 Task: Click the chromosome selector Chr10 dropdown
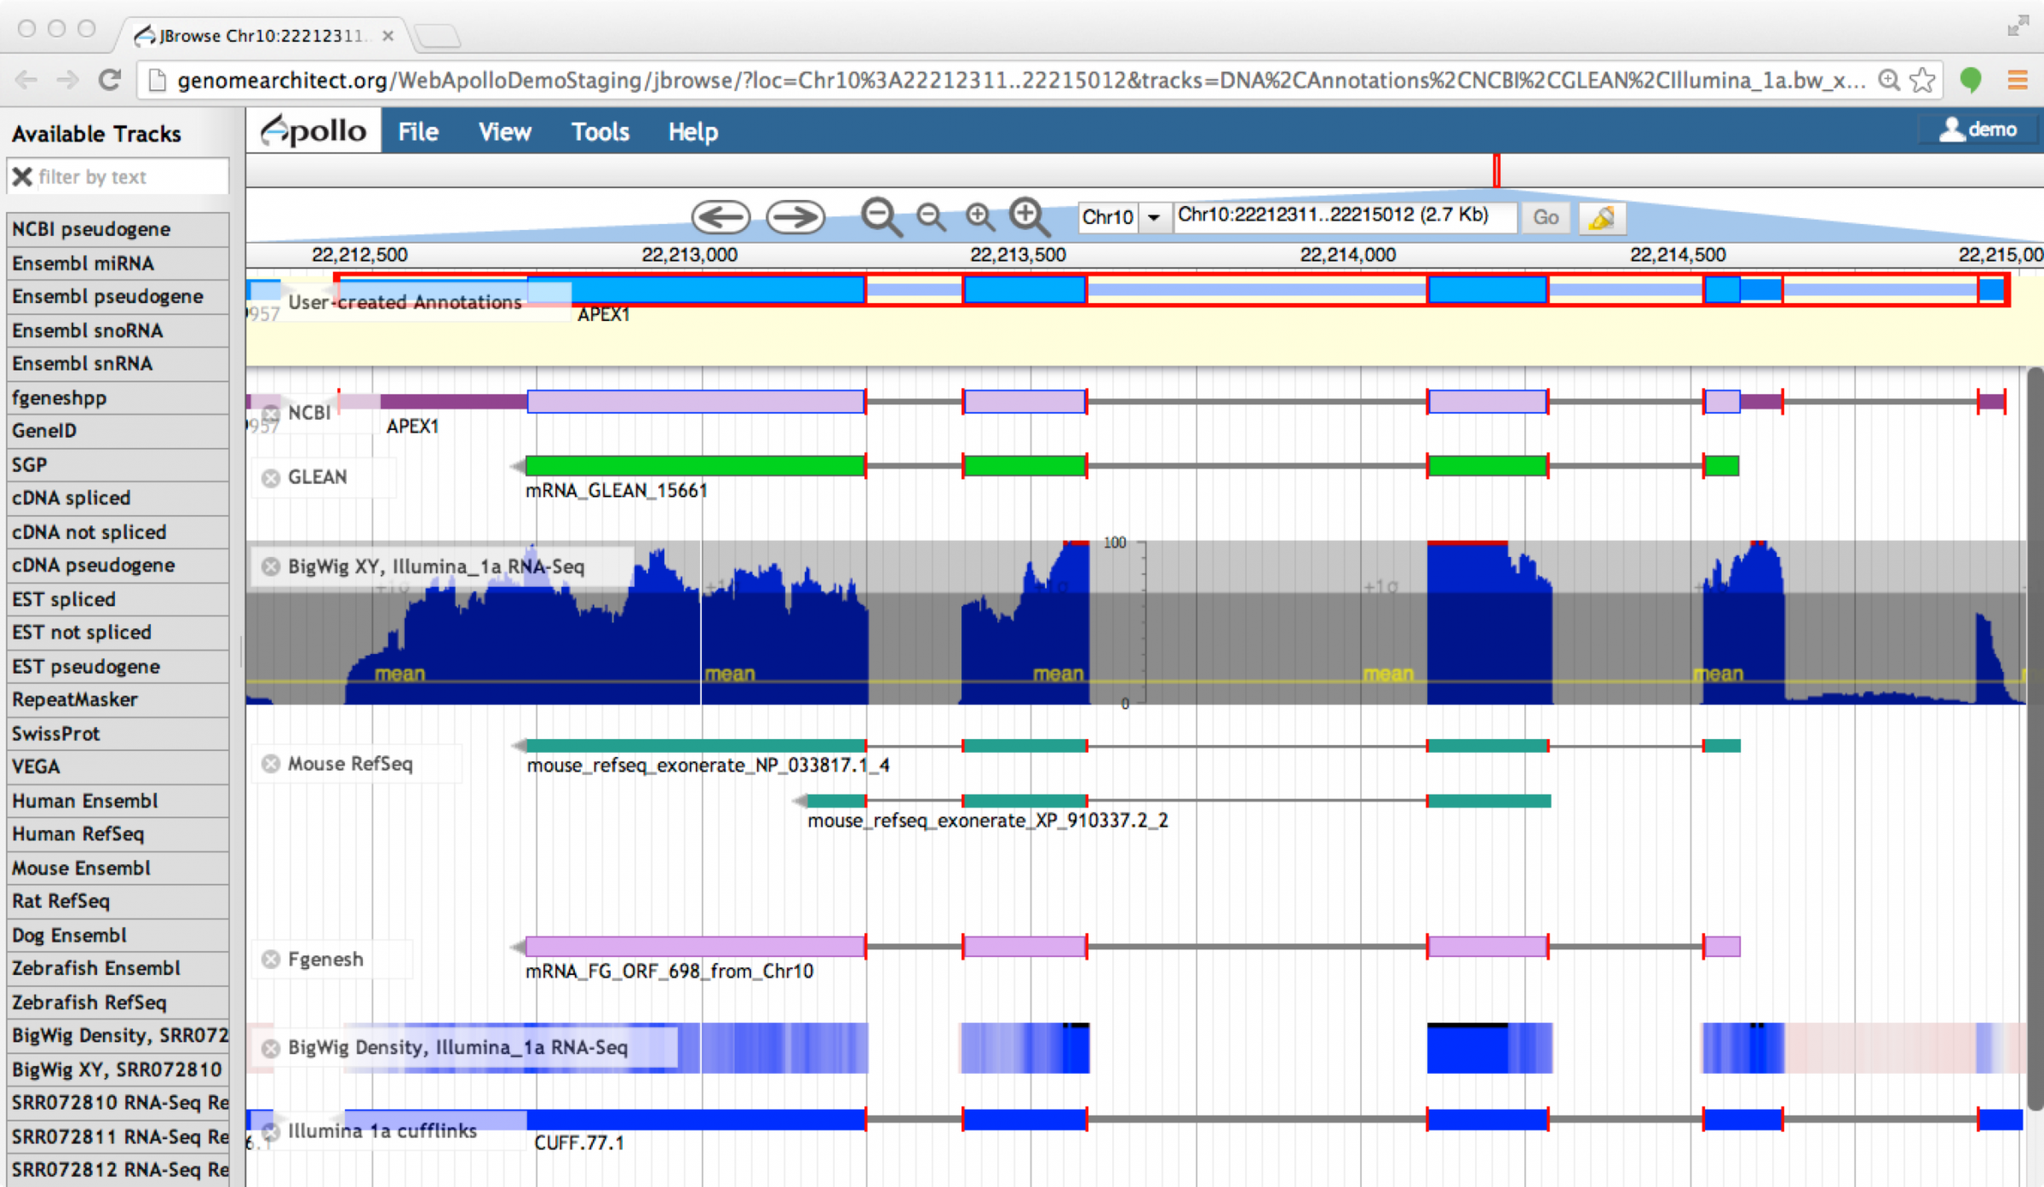[1117, 219]
